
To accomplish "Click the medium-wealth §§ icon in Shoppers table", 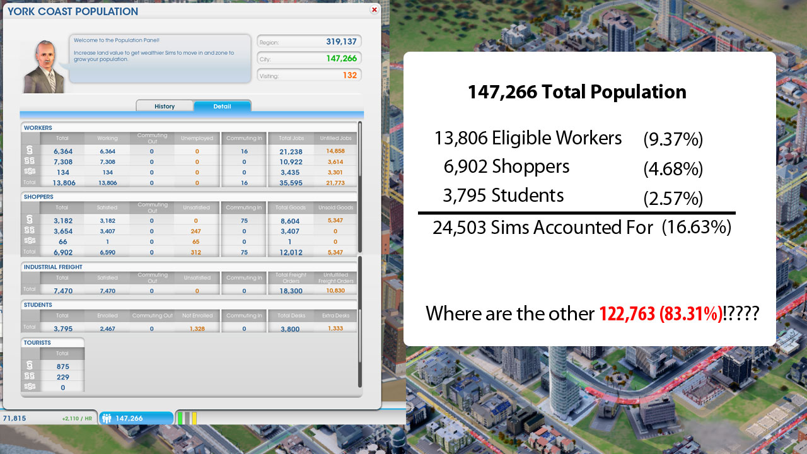I will pyautogui.click(x=29, y=231).
